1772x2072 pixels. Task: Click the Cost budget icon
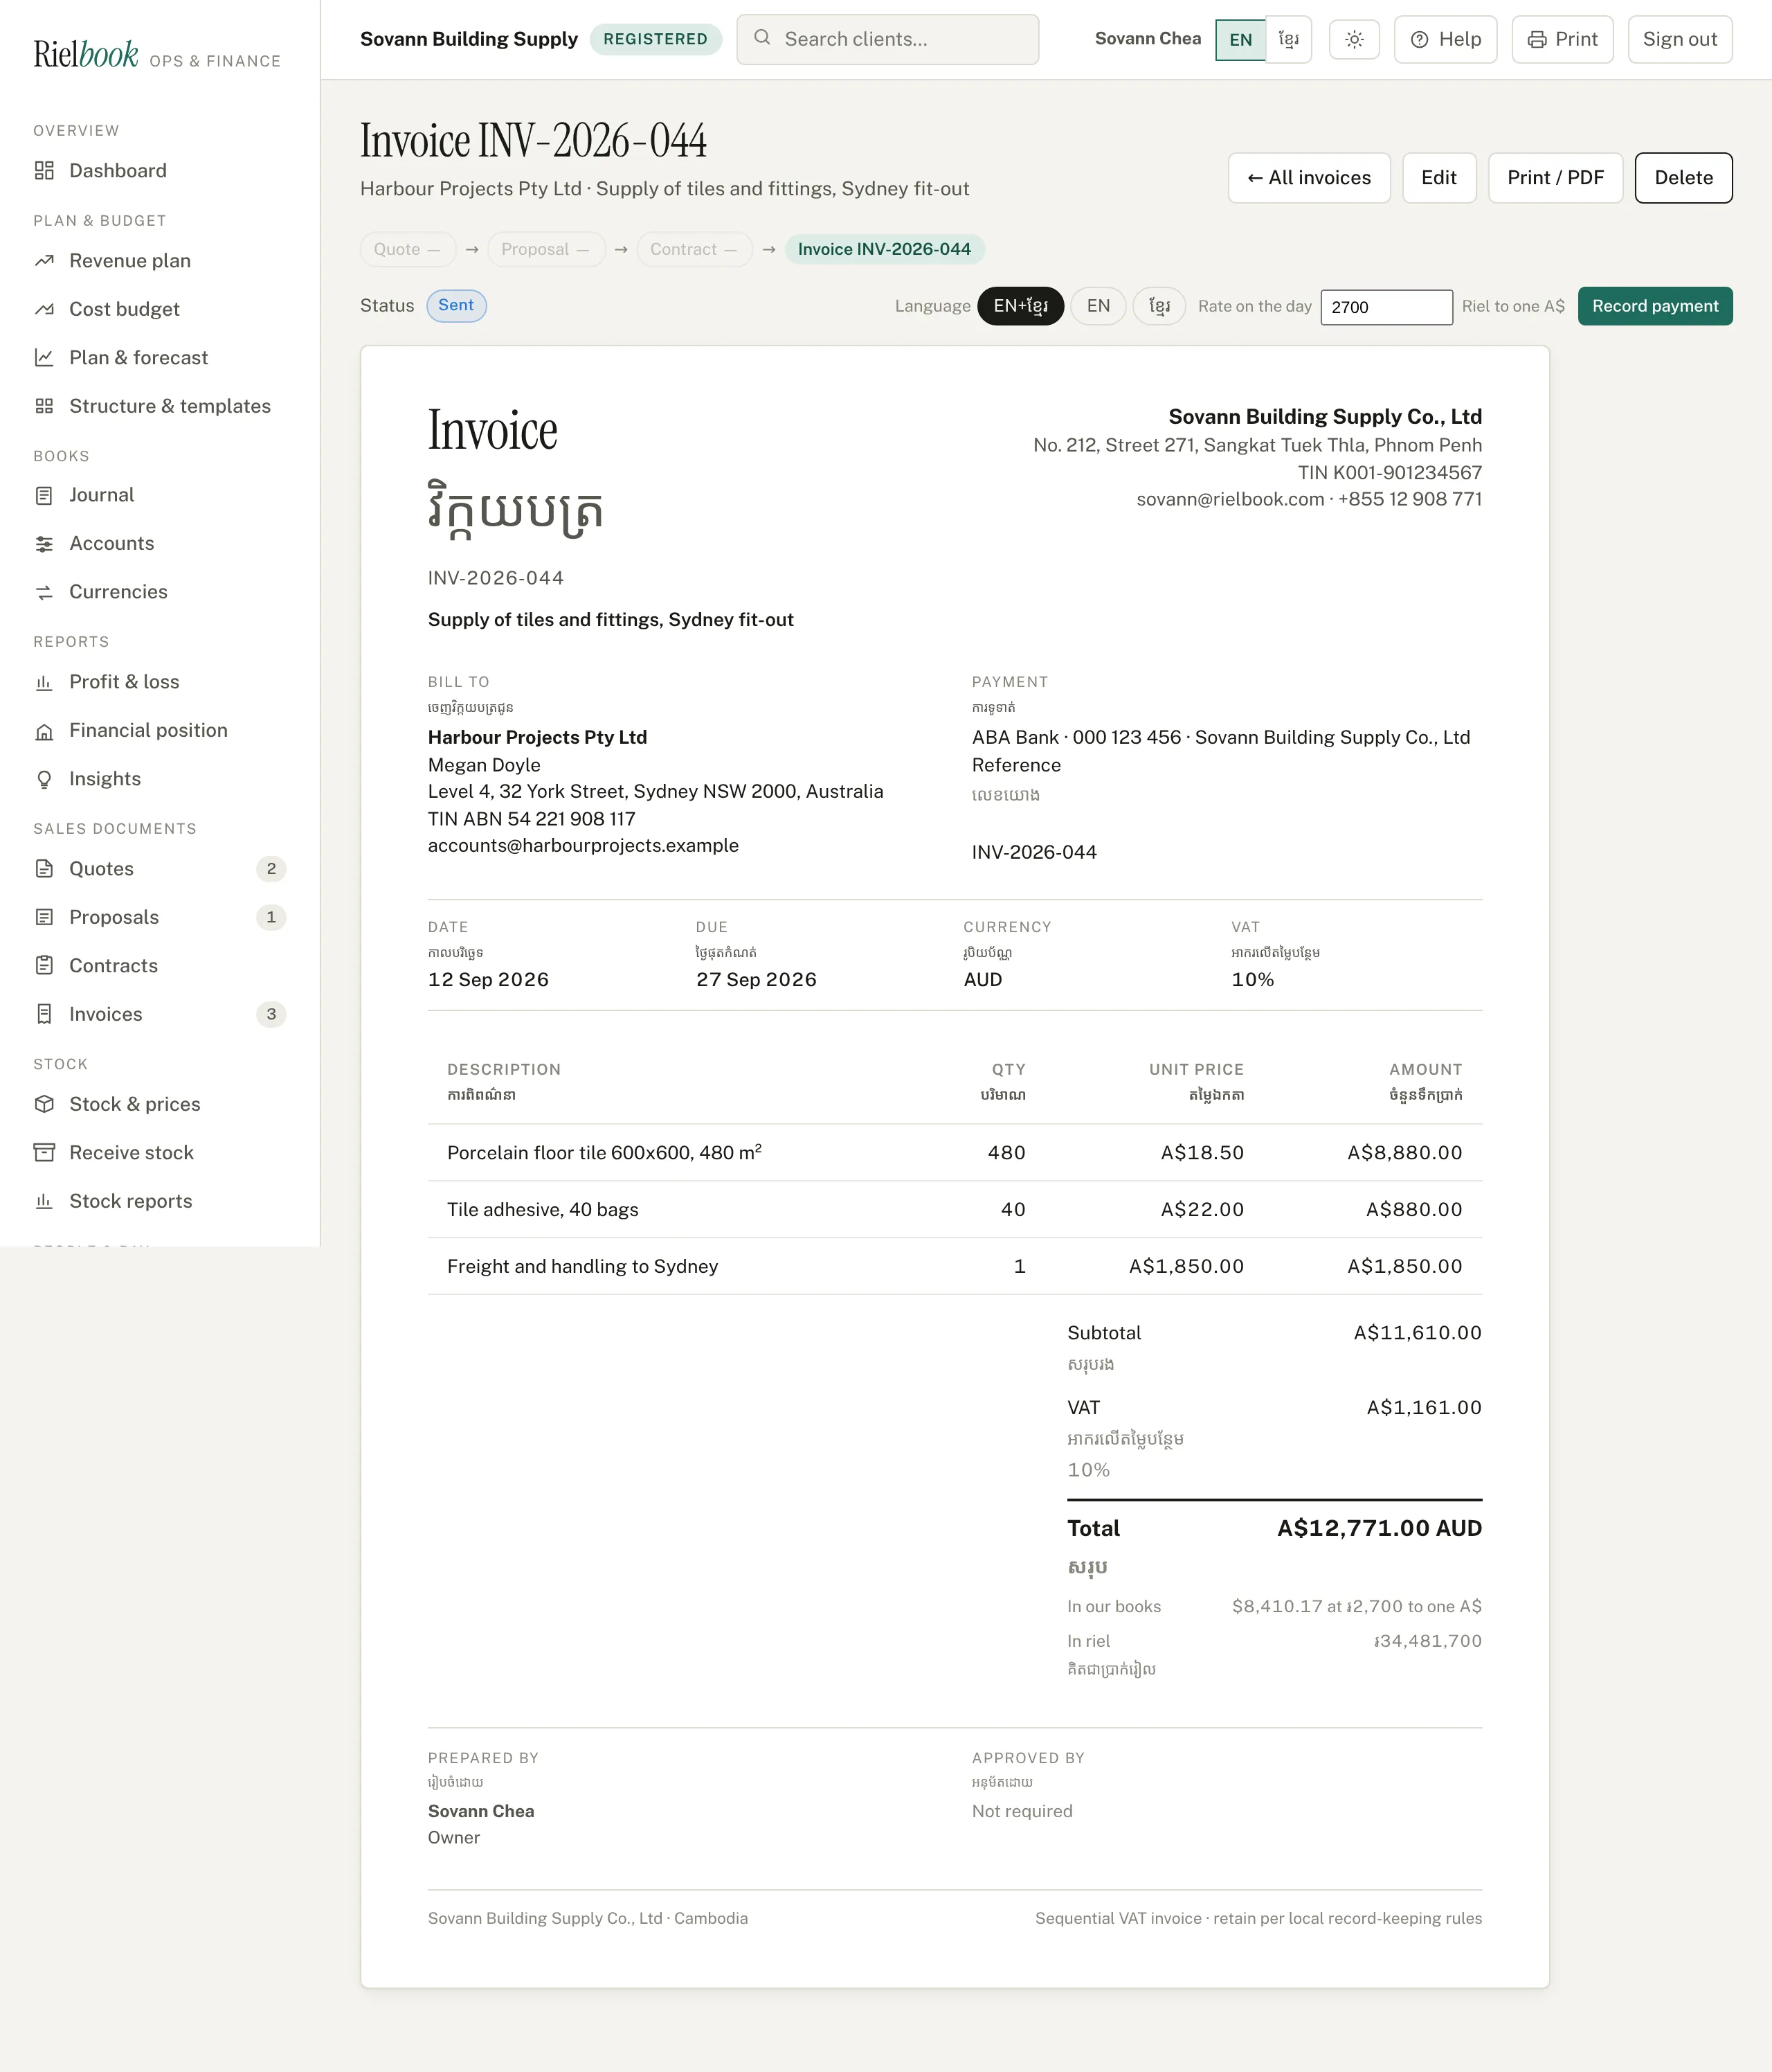pos(44,309)
